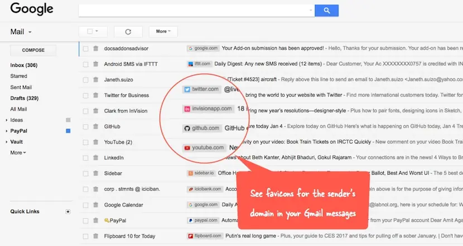Click the twitter.com favicon label

(x=202, y=89)
